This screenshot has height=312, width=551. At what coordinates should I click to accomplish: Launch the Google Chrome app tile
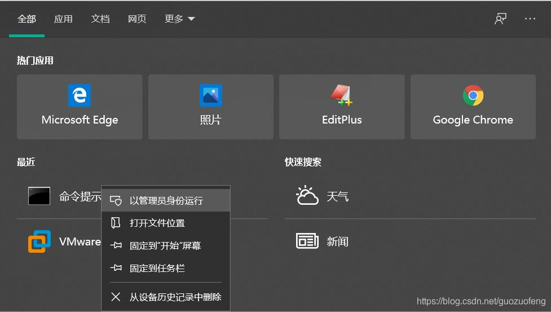pos(473,107)
